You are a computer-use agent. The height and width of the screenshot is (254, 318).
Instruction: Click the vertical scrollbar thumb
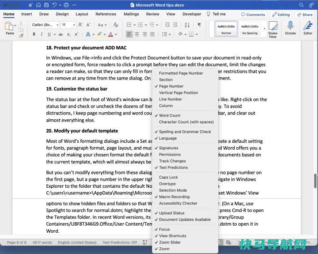pyautogui.click(x=315, y=181)
